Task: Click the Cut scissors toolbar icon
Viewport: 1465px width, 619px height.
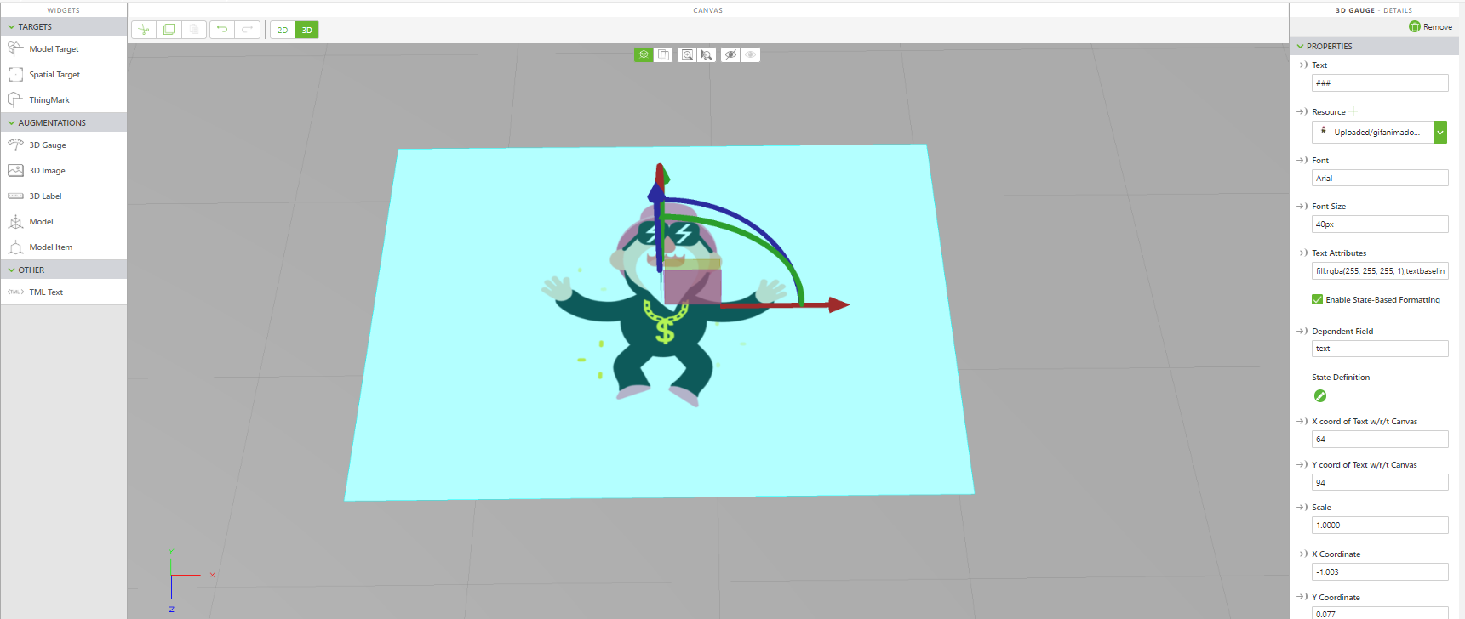Action: point(144,30)
